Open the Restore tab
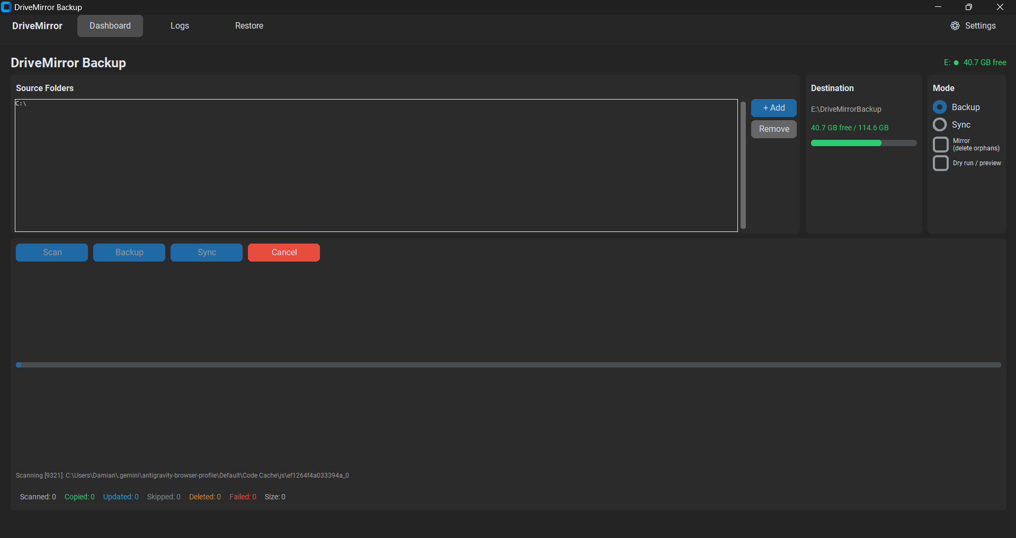 point(249,26)
